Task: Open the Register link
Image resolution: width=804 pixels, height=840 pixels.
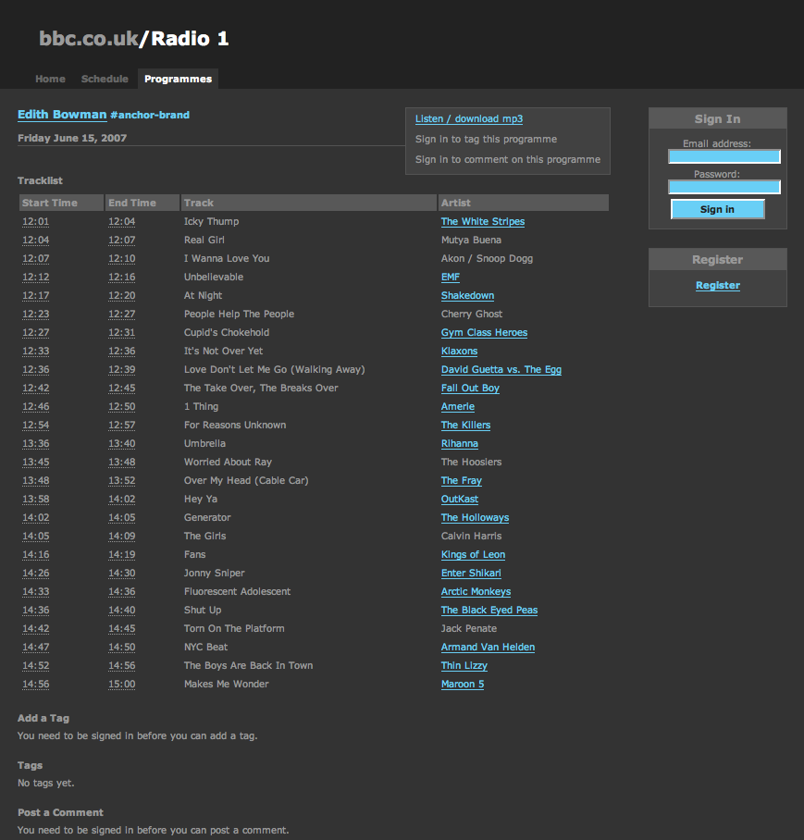Action: [x=717, y=285]
